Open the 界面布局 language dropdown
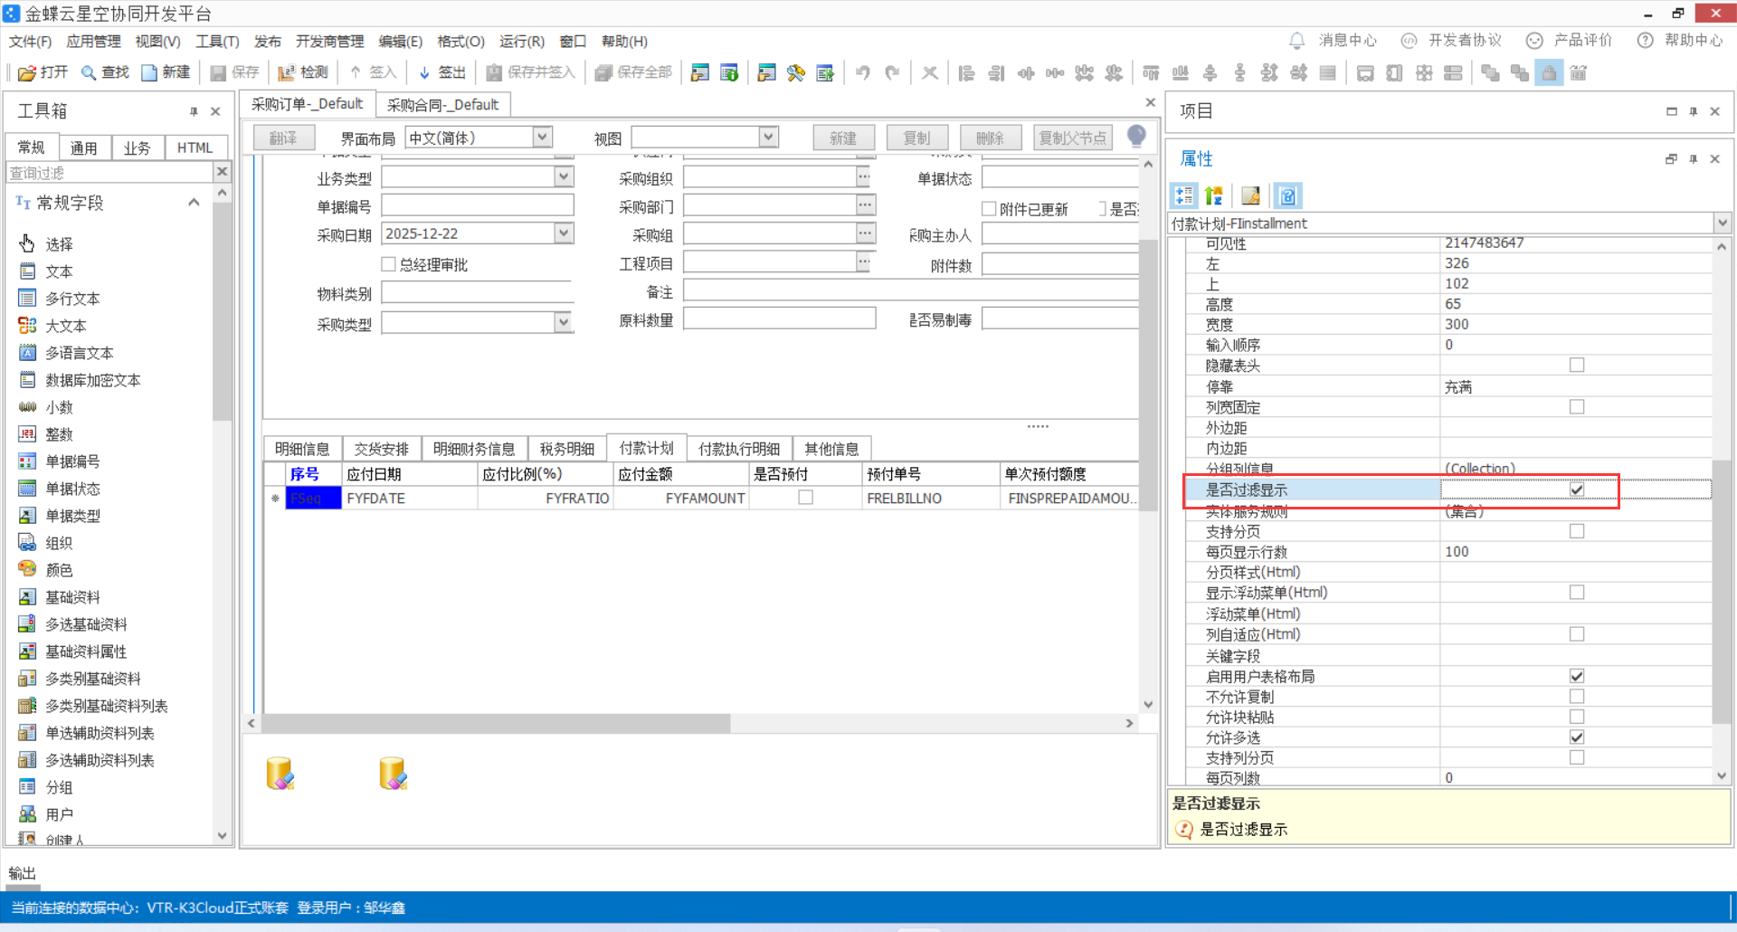 pyautogui.click(x=541, y=137)
